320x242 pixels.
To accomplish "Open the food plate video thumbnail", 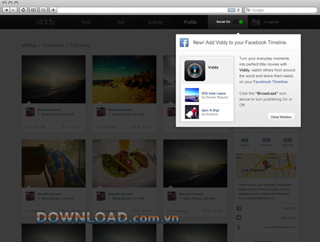I will pos(124,164).
